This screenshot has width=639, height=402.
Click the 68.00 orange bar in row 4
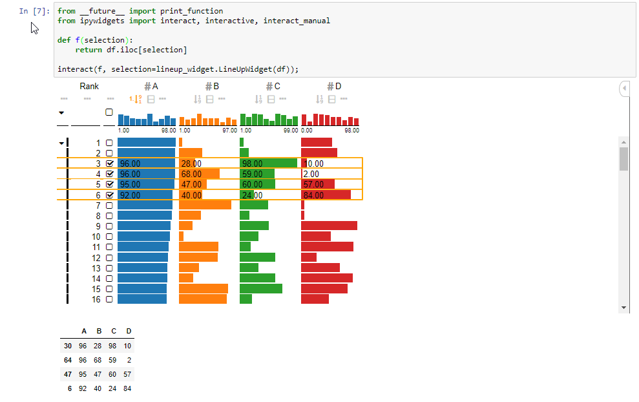(199, 174)
